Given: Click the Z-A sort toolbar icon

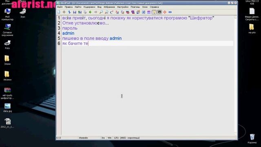Looking at the screenshot, I should tap(122, 12).
